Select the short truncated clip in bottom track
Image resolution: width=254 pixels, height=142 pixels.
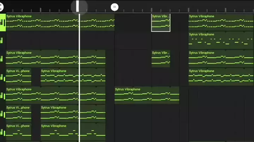pos(18,132)
